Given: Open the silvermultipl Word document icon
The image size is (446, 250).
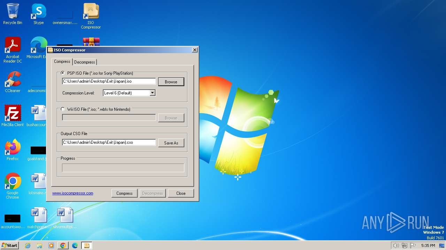Looking at the screenshot, I should (x=65, y=218).
